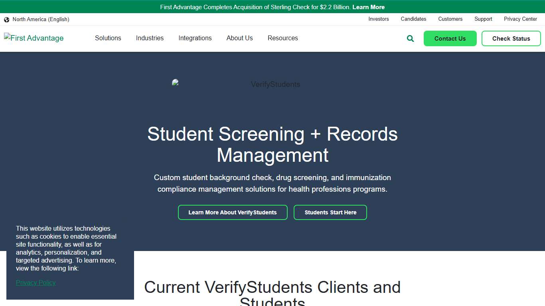This screenshot has height=306, width=545.
Task: Expand the About Us menu
Action: click(239, 38)
